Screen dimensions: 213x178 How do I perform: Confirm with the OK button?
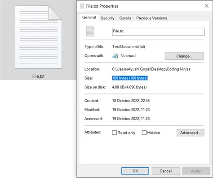pos(135,171)
